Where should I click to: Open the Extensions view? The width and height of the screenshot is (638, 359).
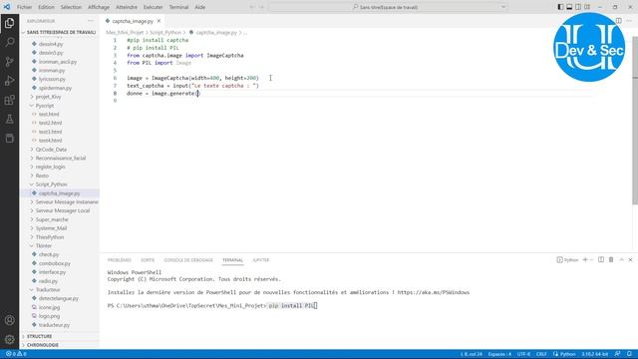click(x=9, y=100)
